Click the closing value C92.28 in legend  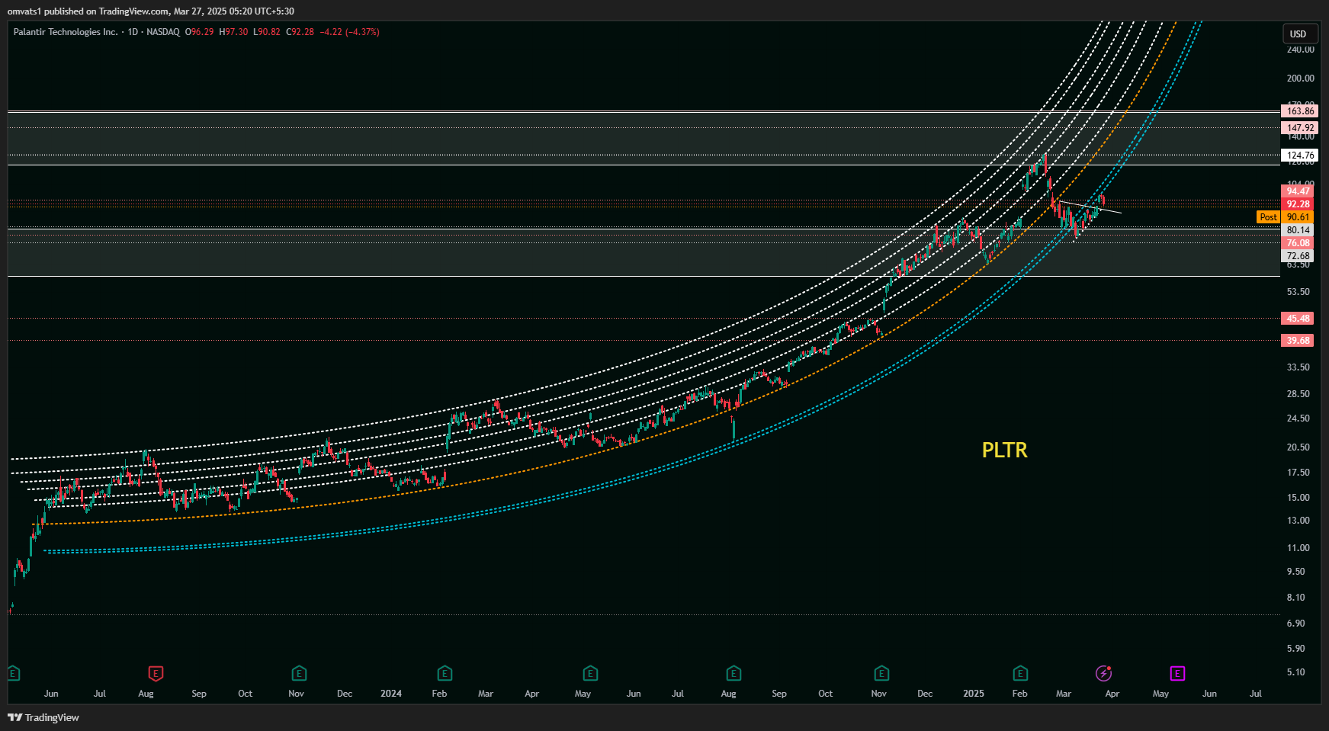point(300,32)
